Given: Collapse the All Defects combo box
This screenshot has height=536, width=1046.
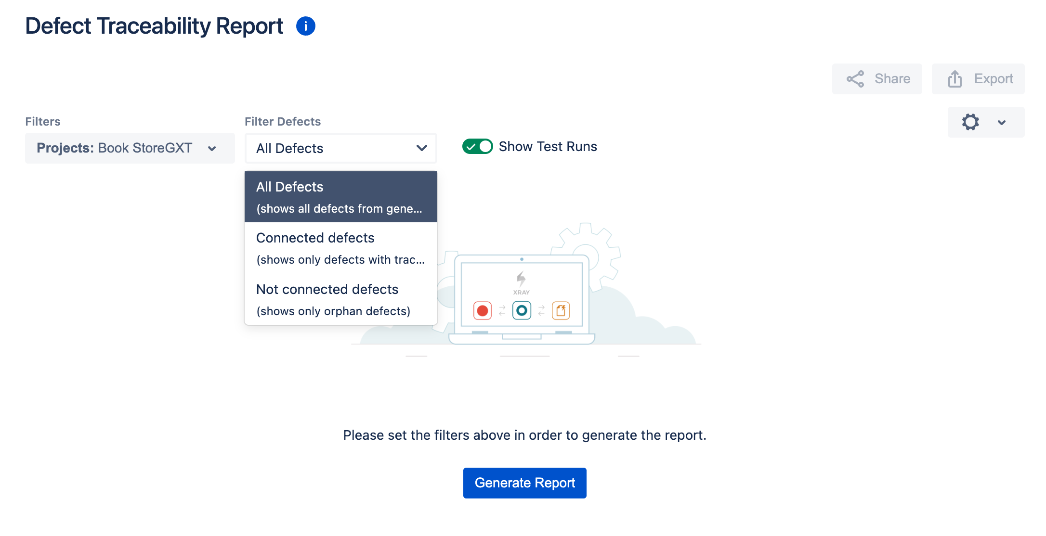Looking at the screenshot, I should click(x=340, y=148).
